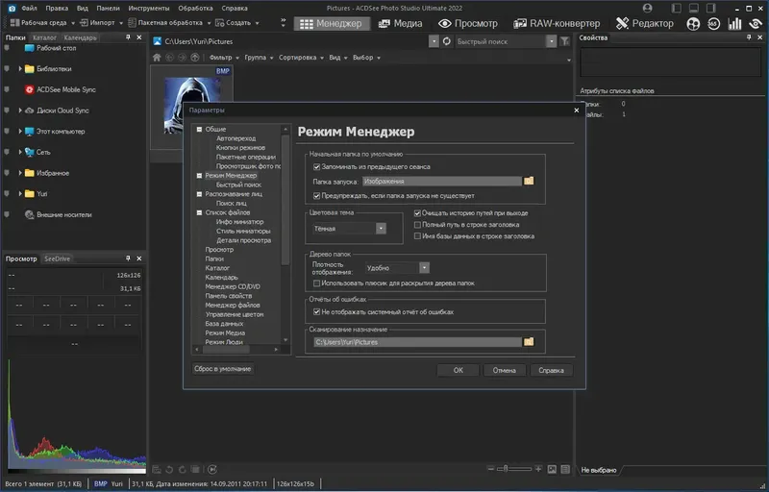
Task: Switch to Просмотр mode
Action: pyautogui.click(x=468, y=23)
